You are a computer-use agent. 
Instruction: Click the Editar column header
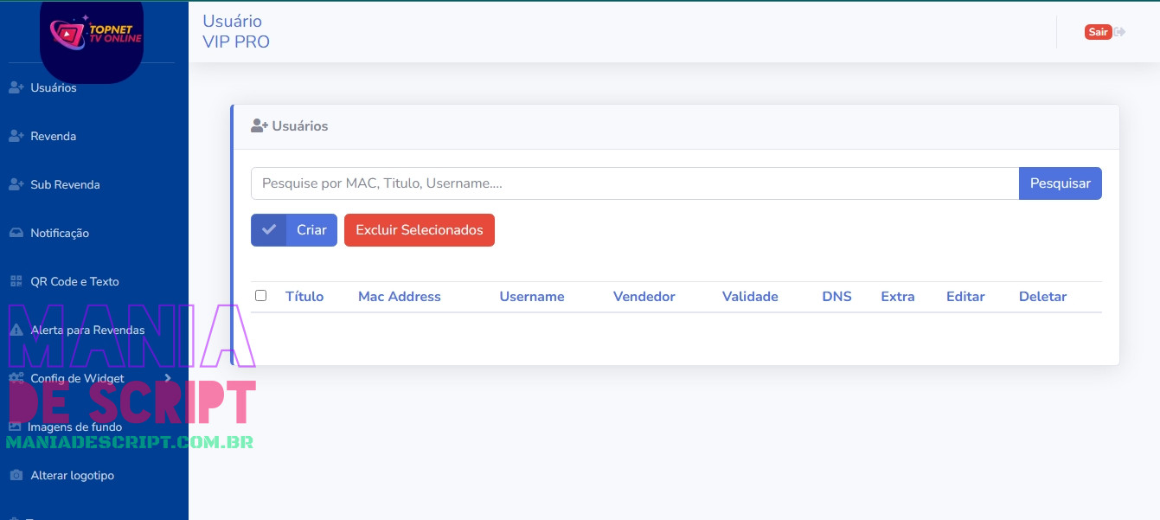tap(965, 297)
